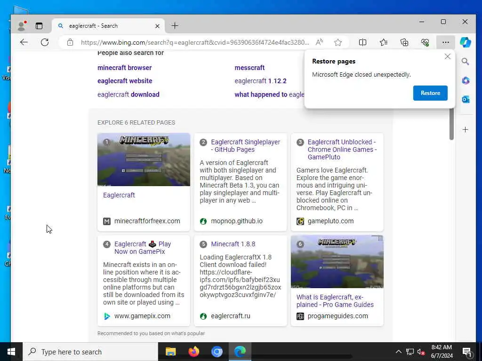View site information lock icon
Image resolution: width=482 pixels, height=361 pixels.
pos(70,42)
